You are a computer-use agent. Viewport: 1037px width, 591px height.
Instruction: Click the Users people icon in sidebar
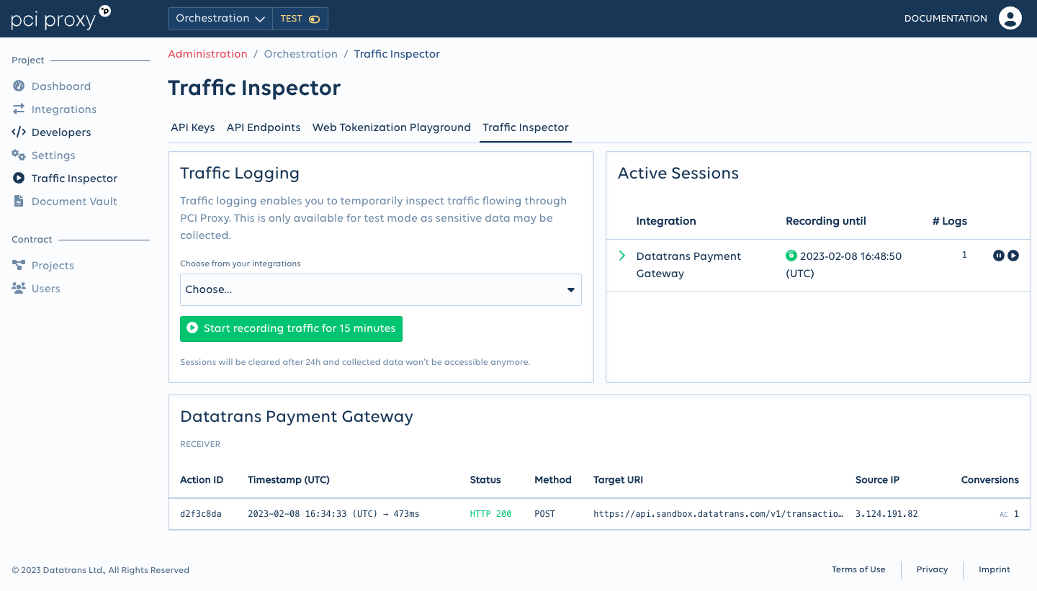[x=19, y=289]
